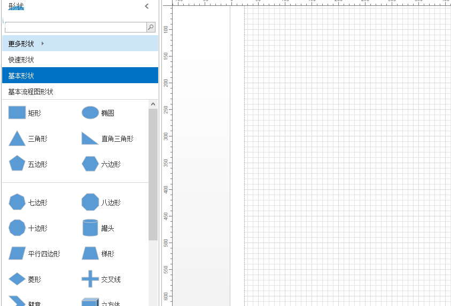Select the 交叉线 cross shape
Screen dimensions: 451x306
coord(90,279)
